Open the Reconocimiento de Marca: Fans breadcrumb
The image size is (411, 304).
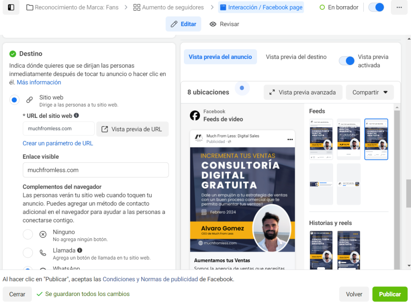tap(73, 7)
